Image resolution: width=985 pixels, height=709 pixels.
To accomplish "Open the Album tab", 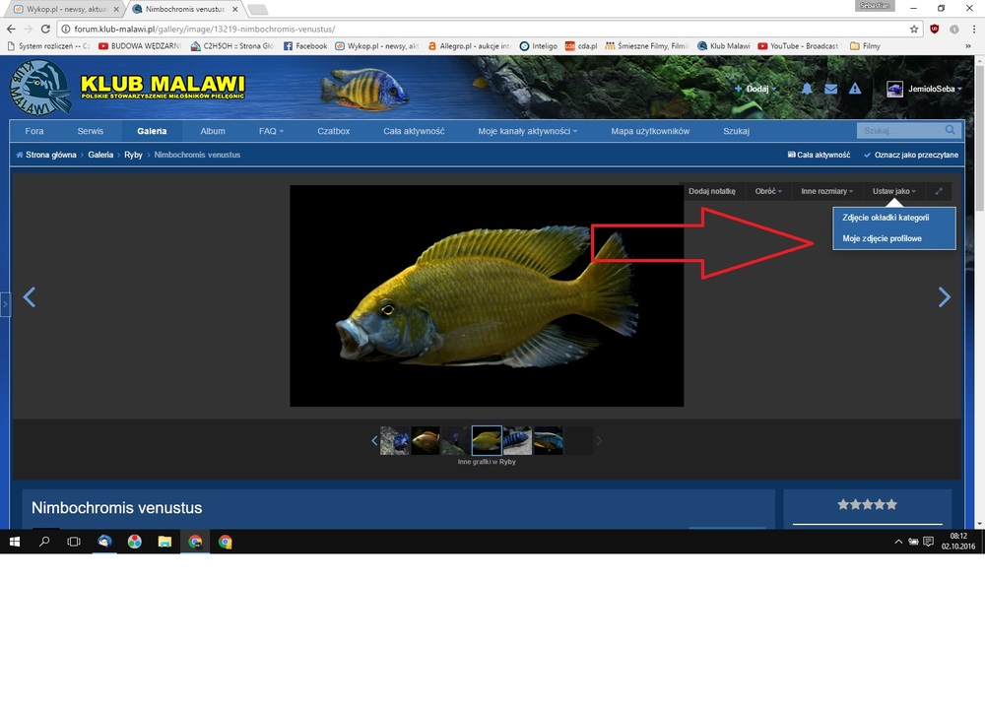I will (x=213, y=131).
